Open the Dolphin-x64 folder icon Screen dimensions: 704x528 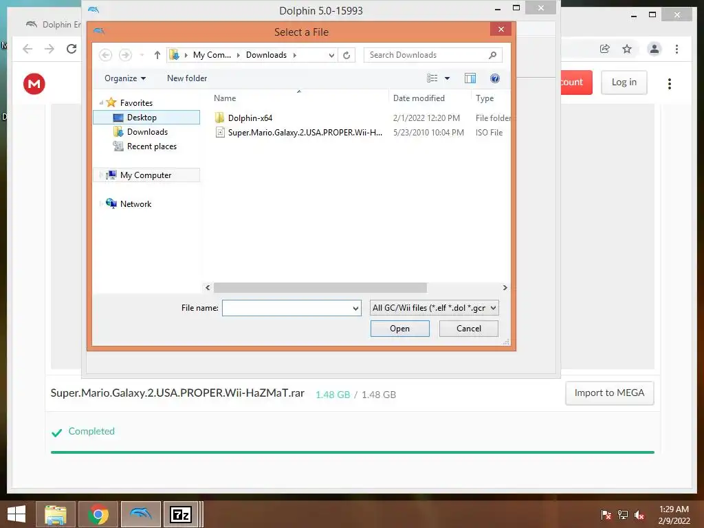click(219, 118)
